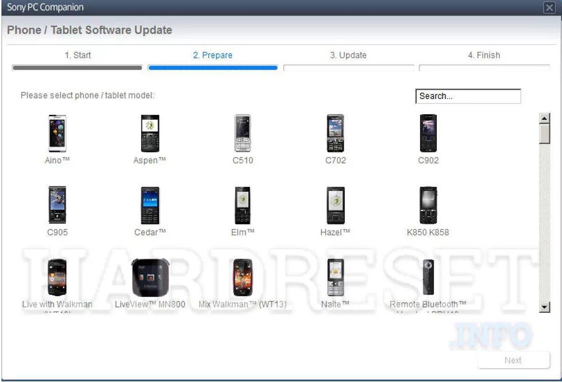
Task: Click the K850 K858 model label
Action: click(x=428, y=232)
